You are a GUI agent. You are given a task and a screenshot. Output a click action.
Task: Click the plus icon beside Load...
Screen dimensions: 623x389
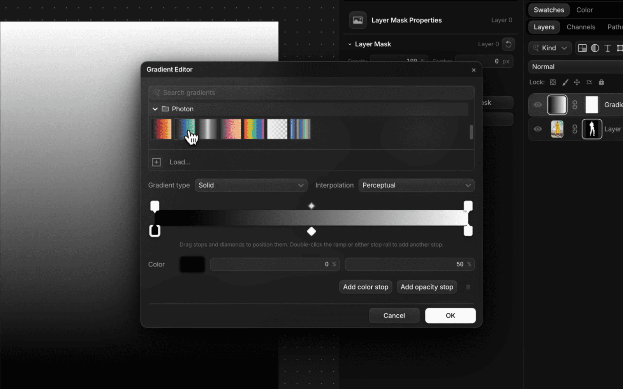pyautogui.click(x=157, y=162)
